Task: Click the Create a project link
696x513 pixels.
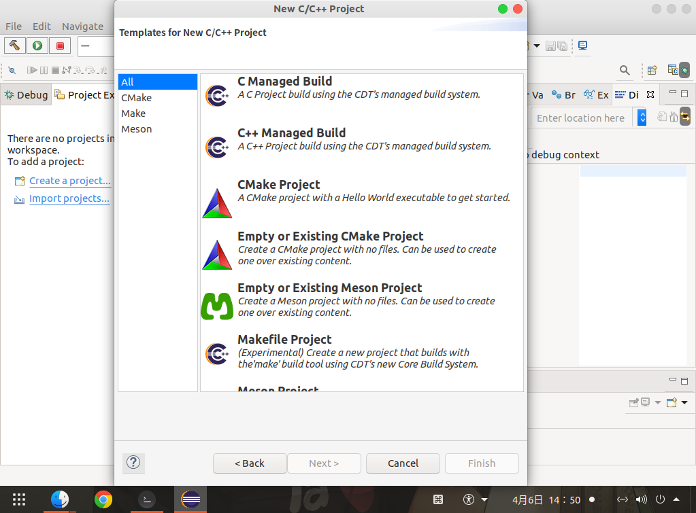Action: 69,181
